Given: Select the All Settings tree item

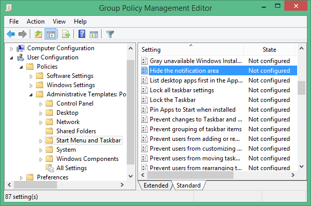Looking at the screenshot, I should pyautogui.click(x=71, y=168).
